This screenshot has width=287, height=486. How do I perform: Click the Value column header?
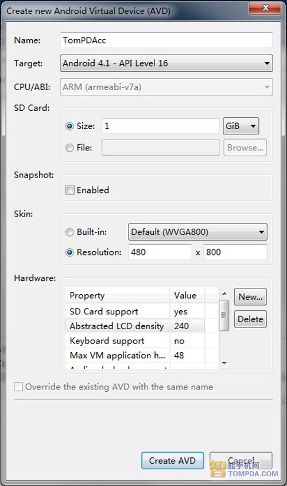(x=187, y=295)
